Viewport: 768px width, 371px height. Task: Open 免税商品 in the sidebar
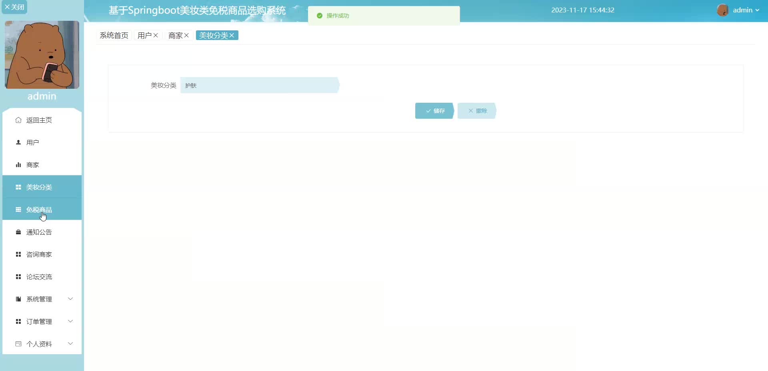click(x=42, y=209)
